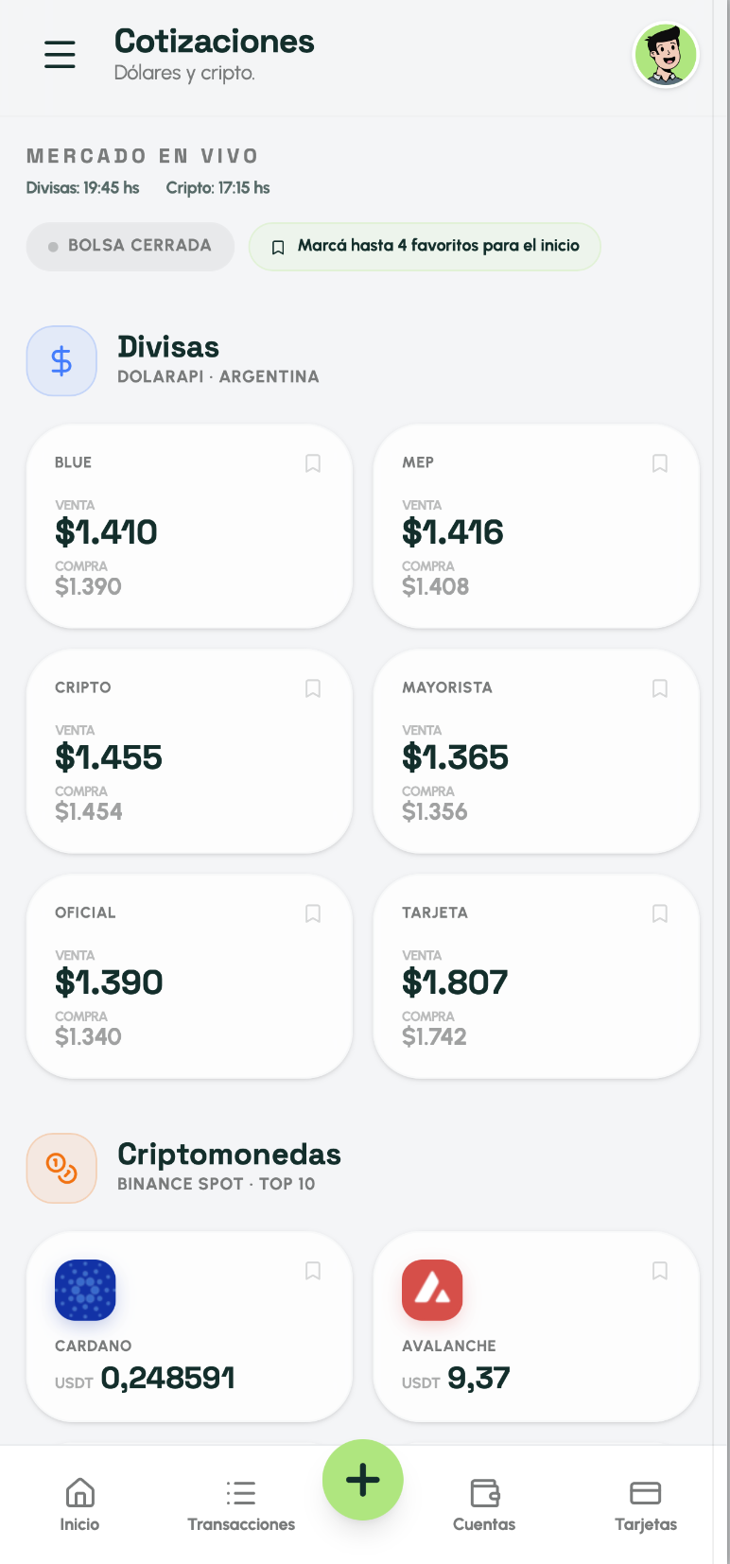Bookmark the Oficial dollar rate

point(313,913)
